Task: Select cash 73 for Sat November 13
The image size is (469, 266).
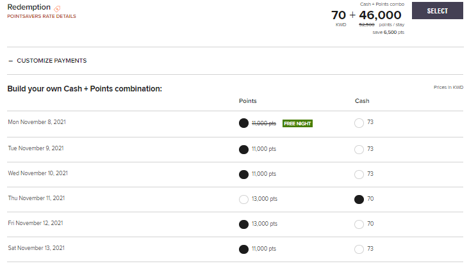Action: point(359,249)
